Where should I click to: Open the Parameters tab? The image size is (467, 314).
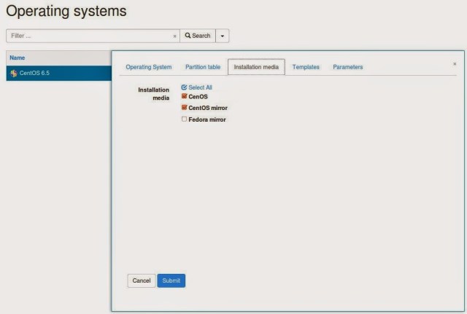click(x=348, y=67)
